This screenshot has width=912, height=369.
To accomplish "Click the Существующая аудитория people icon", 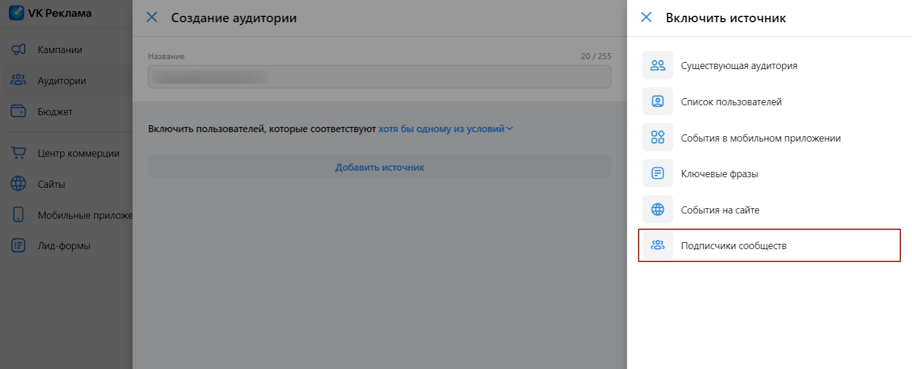I will tap(657, 65).
